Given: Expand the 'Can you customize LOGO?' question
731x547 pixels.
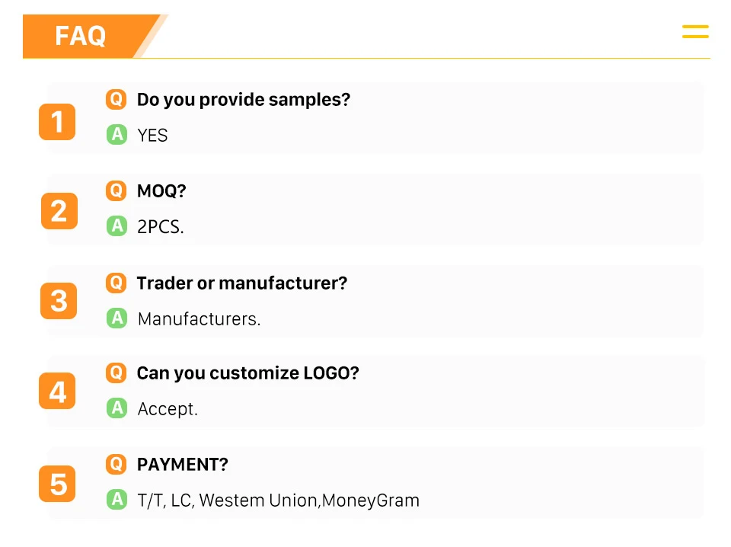Looking at the screenshot, I should (247, 373).
